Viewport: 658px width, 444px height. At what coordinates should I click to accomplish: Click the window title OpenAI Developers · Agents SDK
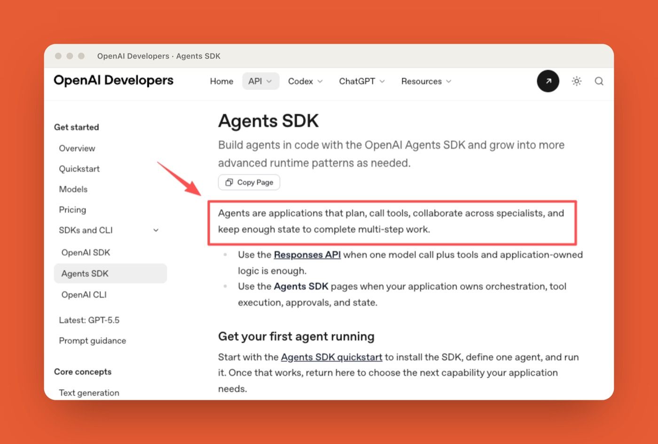point(159,56)
